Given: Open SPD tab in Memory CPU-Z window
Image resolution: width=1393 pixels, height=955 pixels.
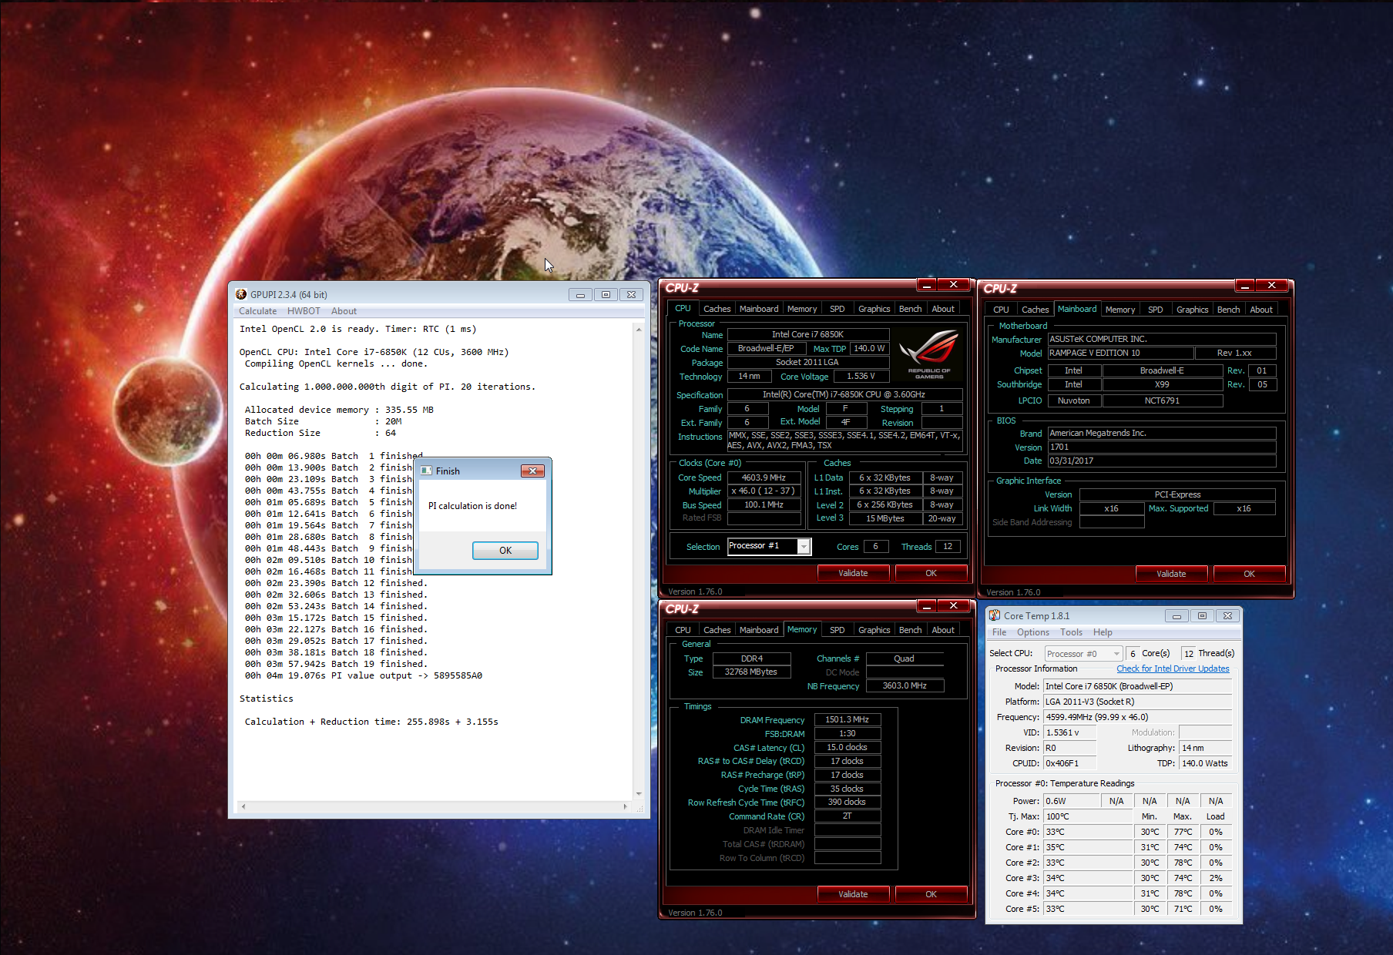Looking at the screenshot, I should point(837,630).
